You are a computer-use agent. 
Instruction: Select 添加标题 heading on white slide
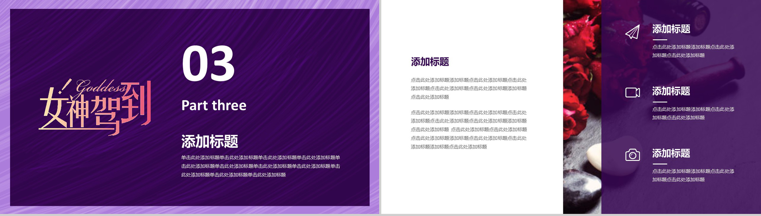430,62
